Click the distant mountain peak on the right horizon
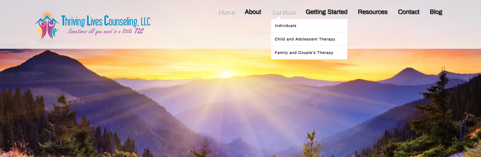Screen dimensions: 481x157 tap(409, 72)
